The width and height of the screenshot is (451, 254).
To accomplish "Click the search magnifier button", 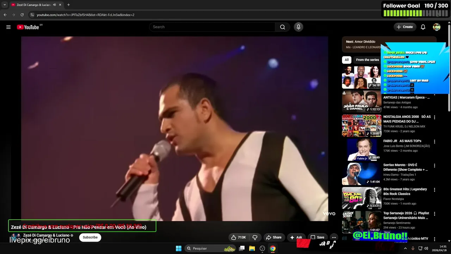I will click(283, 27).
